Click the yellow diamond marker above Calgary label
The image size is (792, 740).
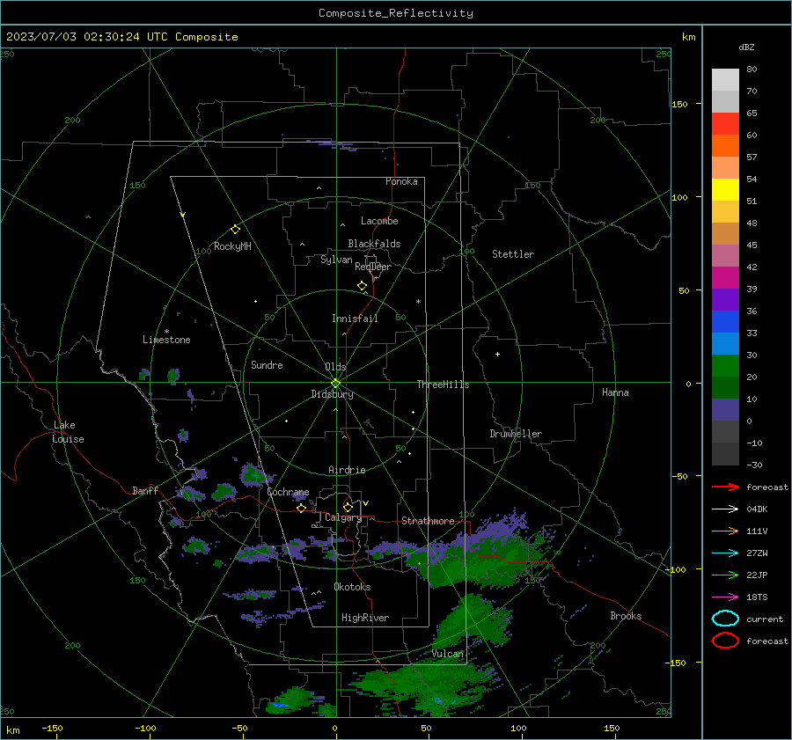click(x=348, y=507)
